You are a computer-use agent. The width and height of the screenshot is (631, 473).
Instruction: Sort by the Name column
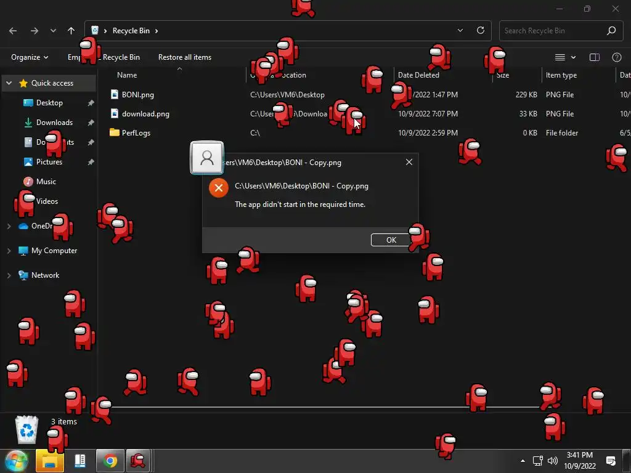pyautogui.click(x=127, y=75)
